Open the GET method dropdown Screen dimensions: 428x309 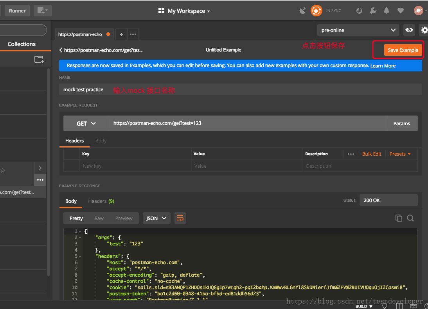click(86, 123)
